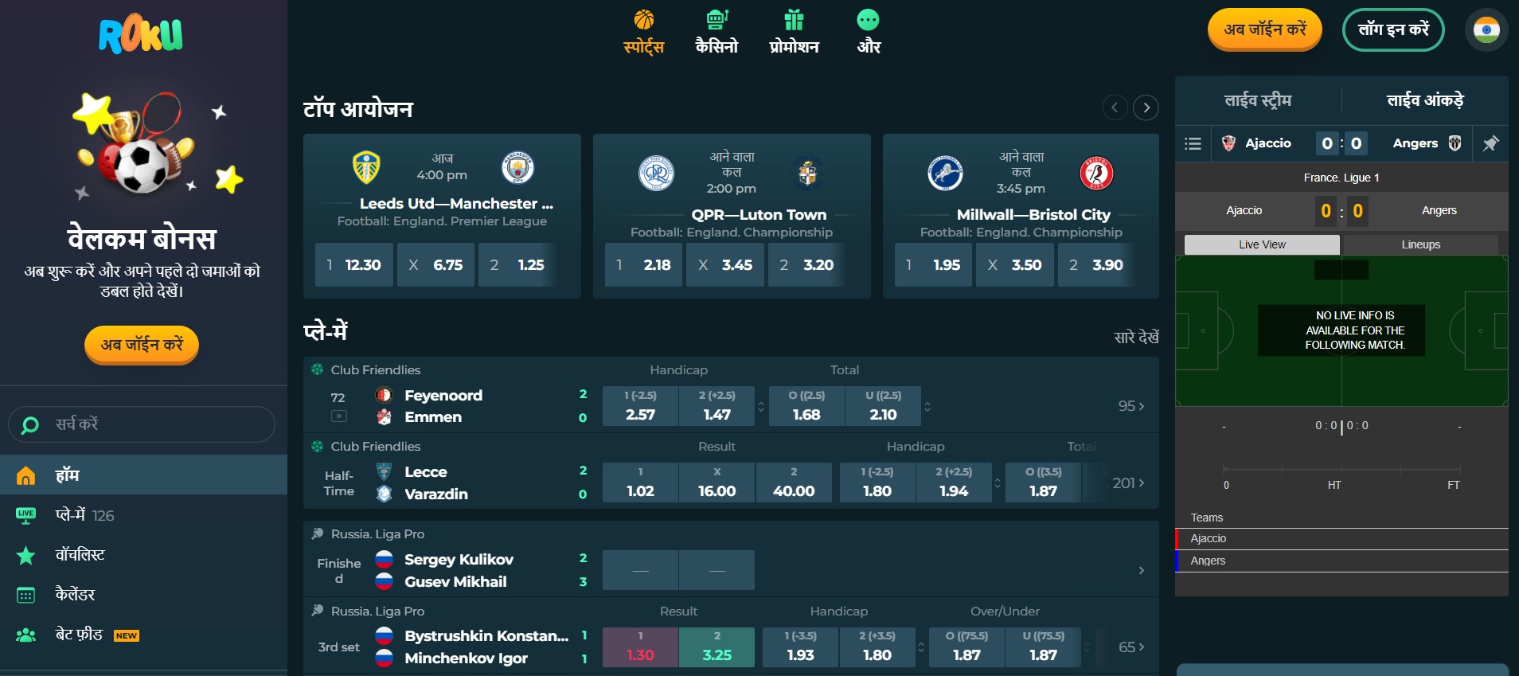Image resolution: width=1519 pixels, height=676 pixels.
Task: Open Casino (कैसिनो) from top navigation
Action: click(x=717, y=32)
